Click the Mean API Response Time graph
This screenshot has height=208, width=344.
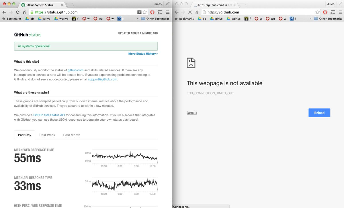tap(124, 184)
